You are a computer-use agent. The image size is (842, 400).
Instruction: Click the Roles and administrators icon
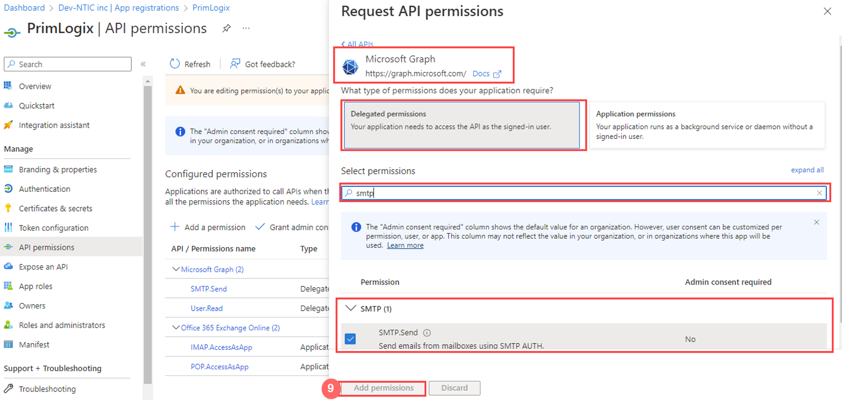click(x=8, y=325)
